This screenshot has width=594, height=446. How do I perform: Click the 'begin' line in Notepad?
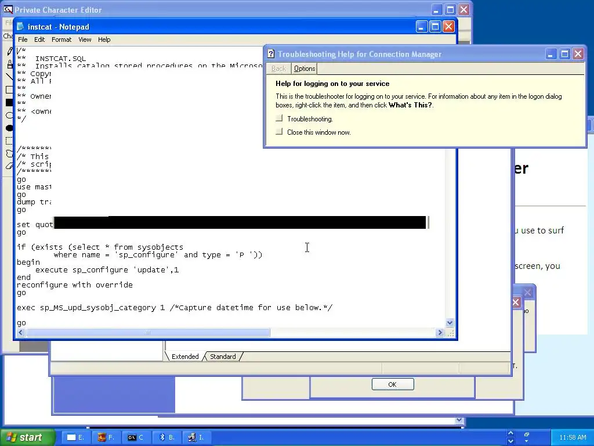(x=28, y=262)
